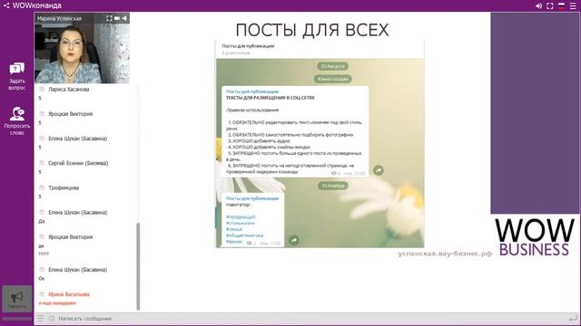
Task: Click the forward arrow on Навигатор post
Action: [x=294, y=240]
